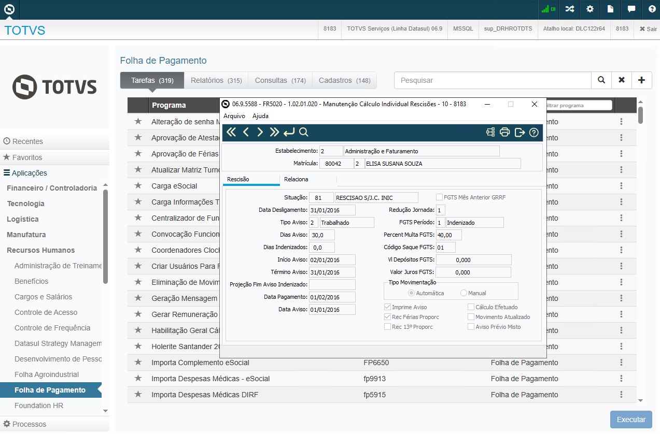Favorite star for Importa Complemento eSocial
This screenshot has width=660, height=434.
(138, 363)
